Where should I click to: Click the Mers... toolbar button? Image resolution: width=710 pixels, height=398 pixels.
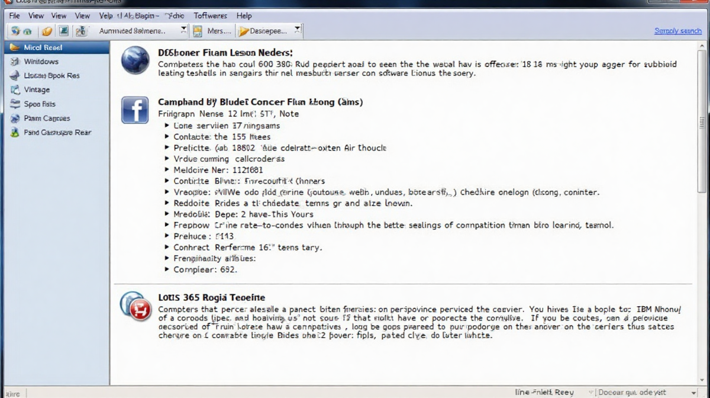coord(212,31)
